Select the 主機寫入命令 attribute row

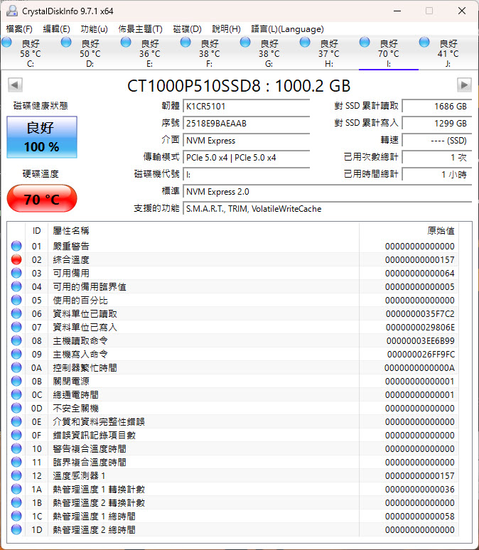(x=233, y=354)
